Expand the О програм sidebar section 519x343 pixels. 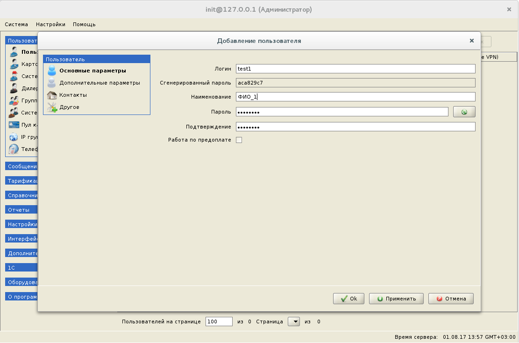coord(21,297)
